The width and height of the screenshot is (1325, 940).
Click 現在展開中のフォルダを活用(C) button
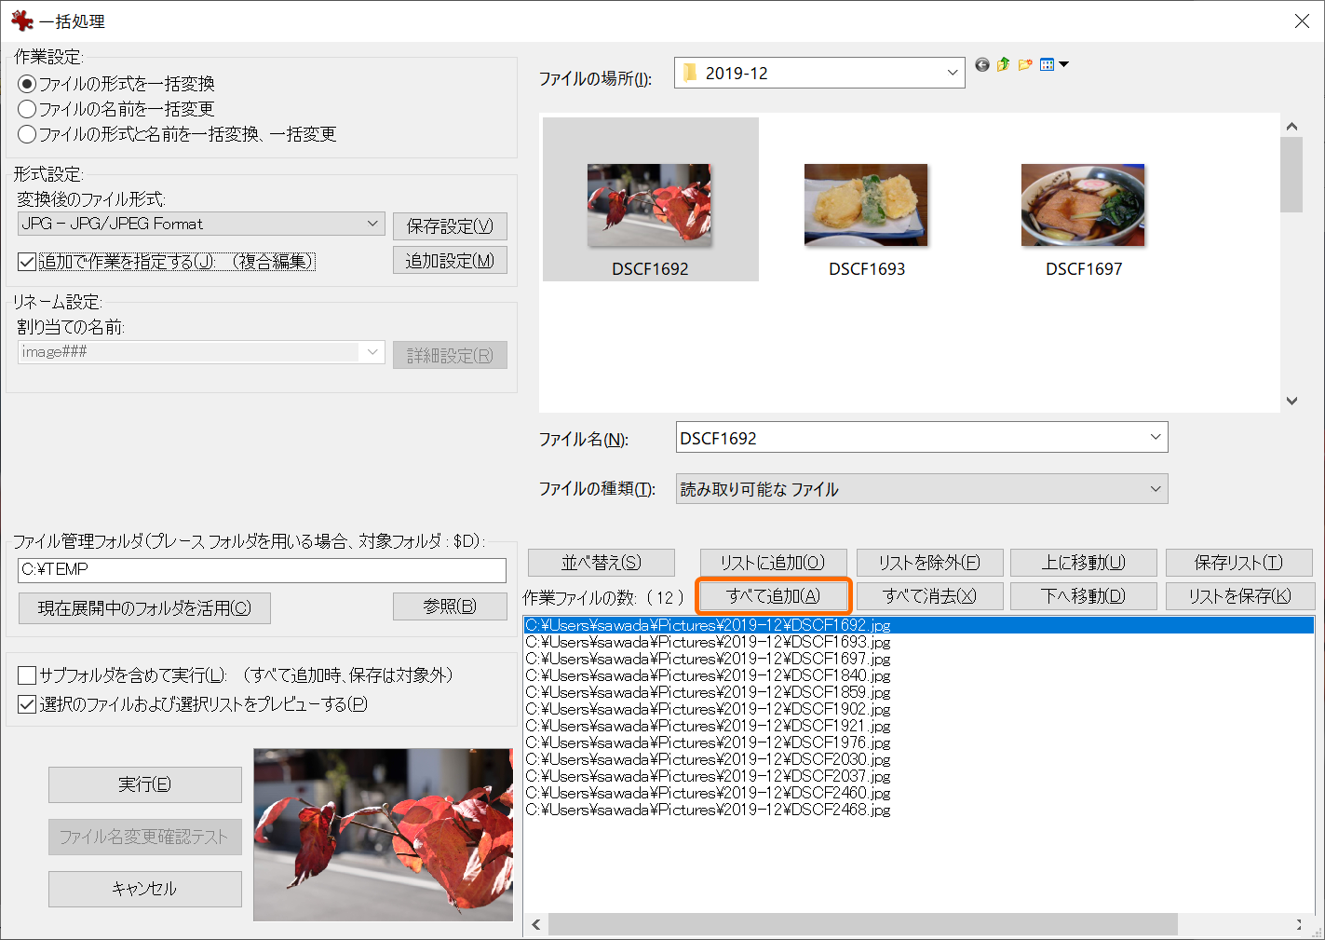point(144,608)
